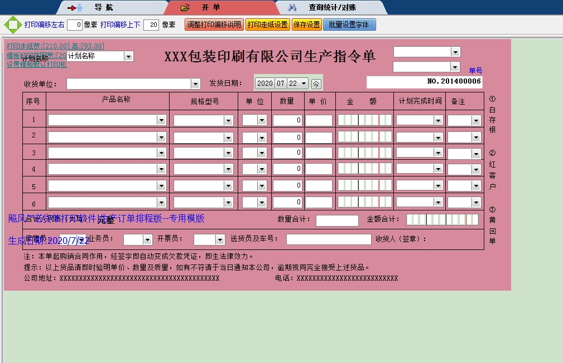The width and height of the screenshot is (563, 363).
Task: Open row 3 计划完成时间 dropdown
Action: click(438, 153)
